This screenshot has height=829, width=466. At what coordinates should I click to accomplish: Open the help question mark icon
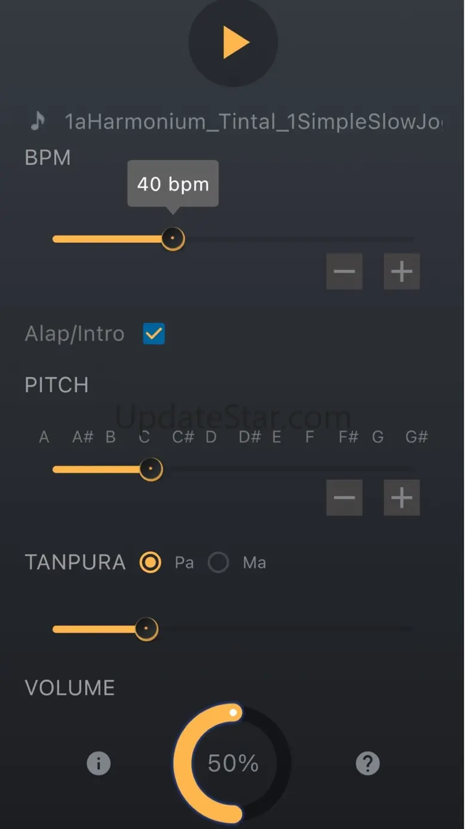coord(367,763)
